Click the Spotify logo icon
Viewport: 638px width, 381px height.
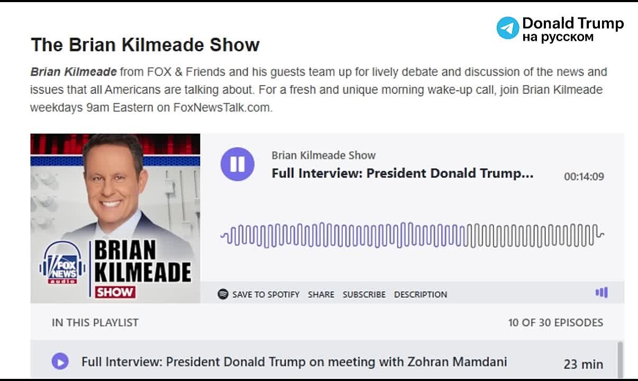pyautogui.click(x=223, y=294)
